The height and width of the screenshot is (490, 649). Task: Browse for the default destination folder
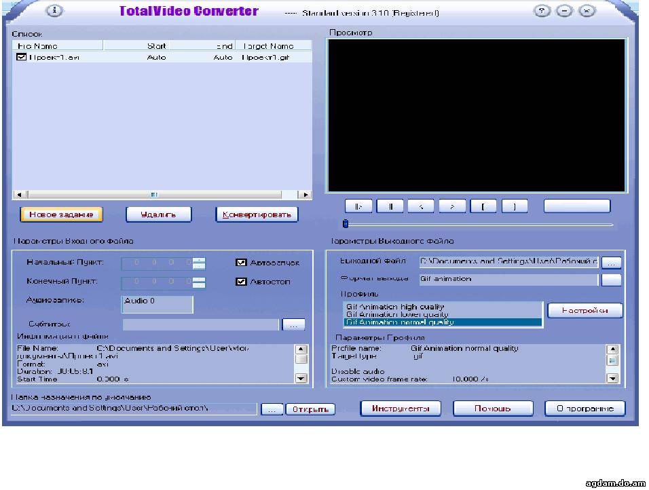272,409
